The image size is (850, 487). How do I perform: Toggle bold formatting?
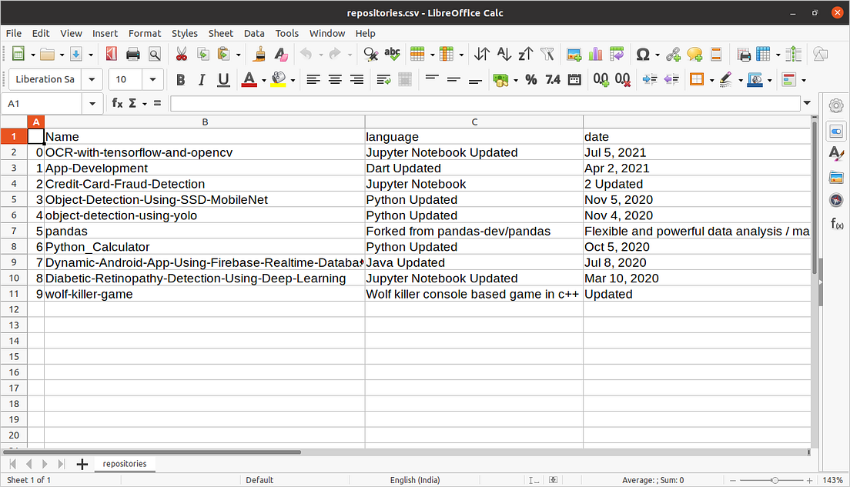(x=180, y=80)
